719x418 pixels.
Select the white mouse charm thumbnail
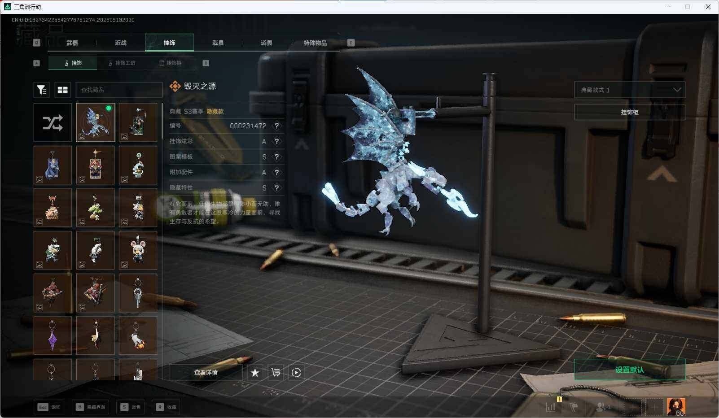click(138, 250)
